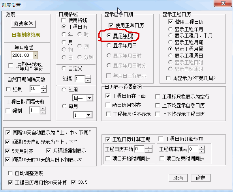Select the 显示年月日 radio option
Viewport: 233px width, 192px height.
pos(109,45)
